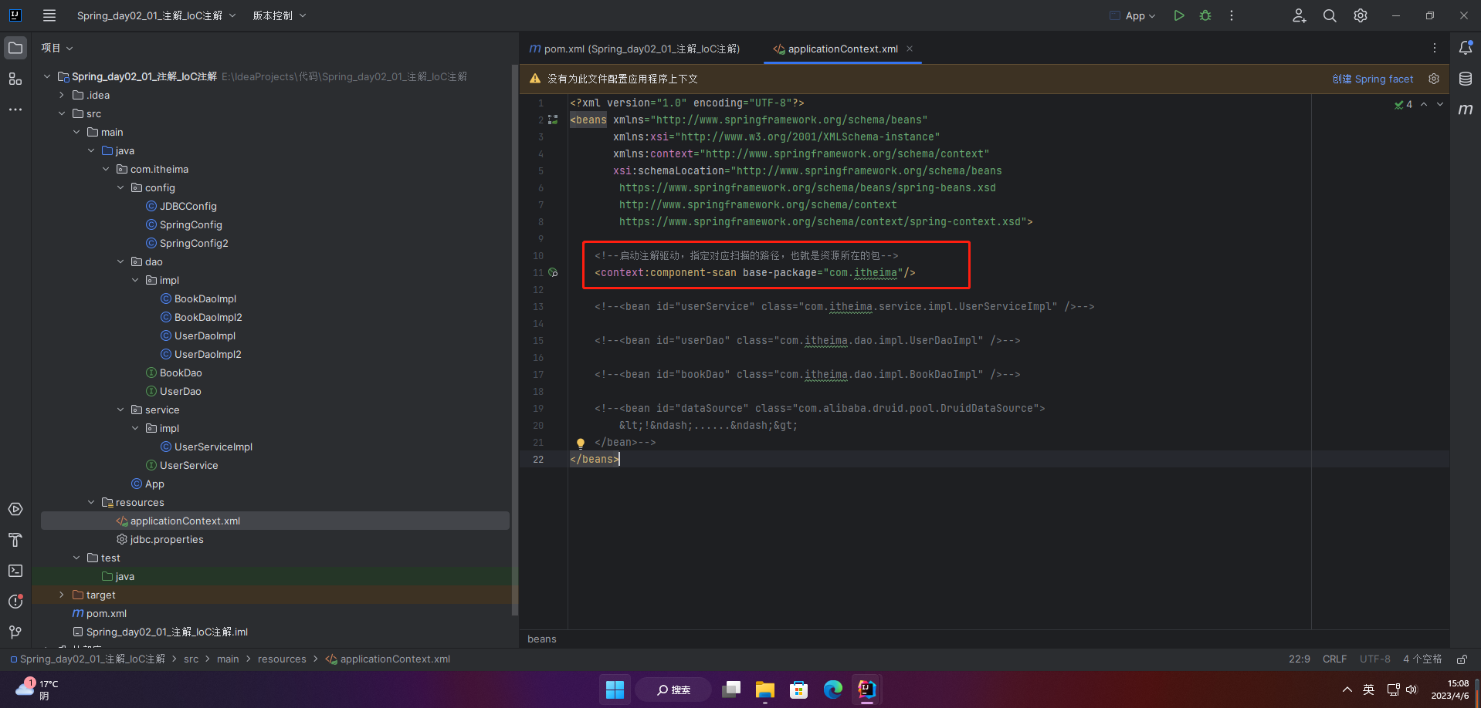Image resolution: width=1481 pixels, height=708 pixels.
Task: Open IDE settings gear
Action: [x=1361, y=15]
